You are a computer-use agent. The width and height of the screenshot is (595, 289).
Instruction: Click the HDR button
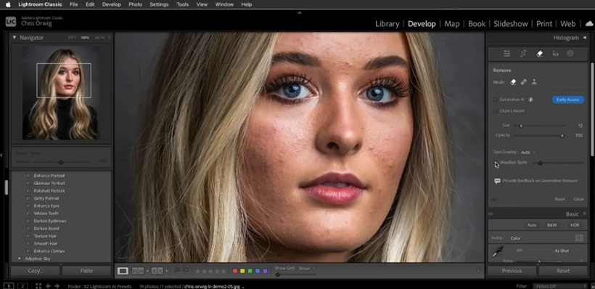pyautogui.click(x=575, y=225)
